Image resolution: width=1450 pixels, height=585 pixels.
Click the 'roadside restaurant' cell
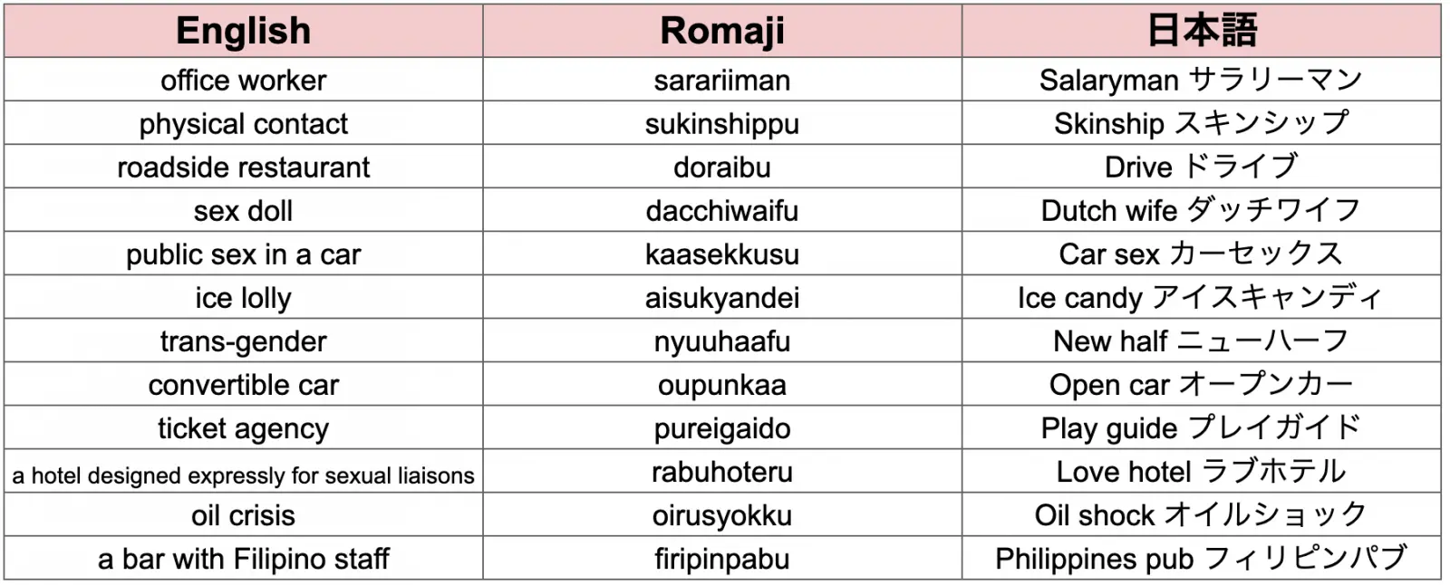tap(243, 168)
